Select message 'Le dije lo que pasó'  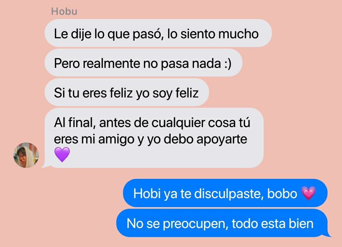tap(158, 33)
